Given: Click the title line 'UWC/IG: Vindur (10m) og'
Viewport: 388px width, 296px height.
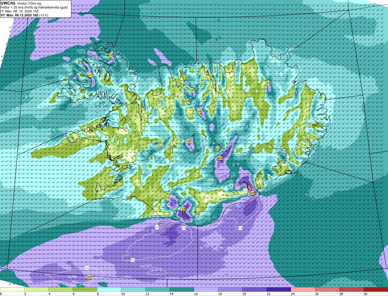Looking at the screenshot, I should [21, 3].
